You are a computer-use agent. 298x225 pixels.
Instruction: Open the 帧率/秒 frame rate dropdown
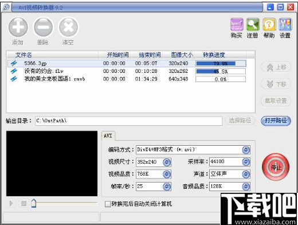point(167,187)
